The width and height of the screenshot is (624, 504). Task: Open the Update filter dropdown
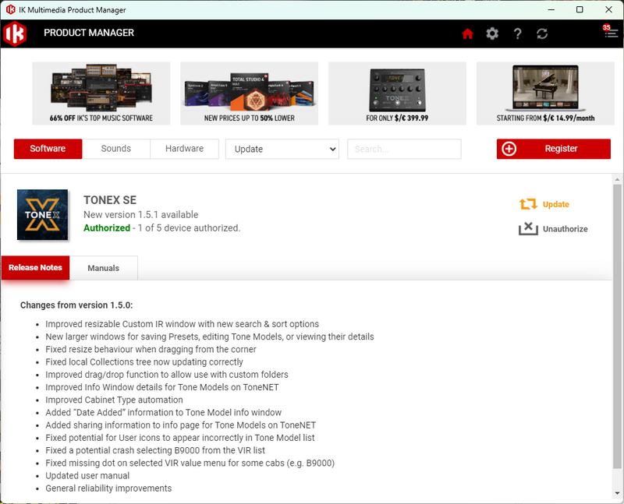(282, 149)
